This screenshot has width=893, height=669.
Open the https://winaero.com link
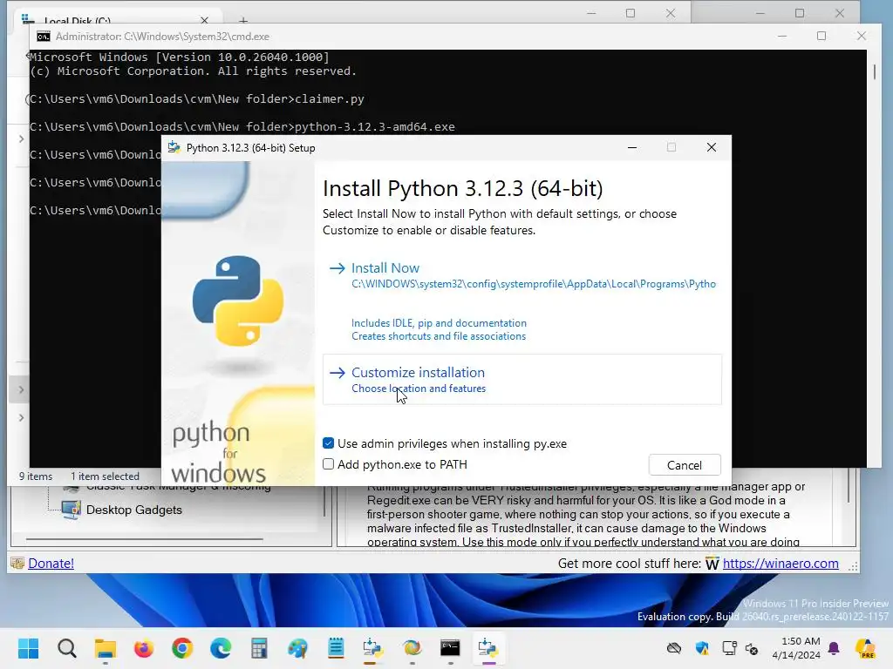(x=781, y=564)
